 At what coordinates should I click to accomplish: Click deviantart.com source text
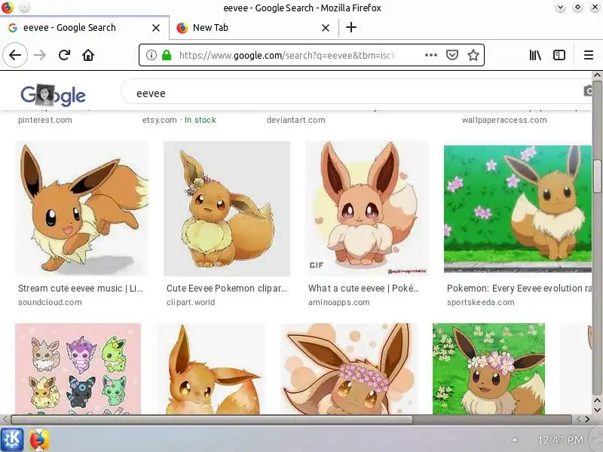(x=296, y=120)
